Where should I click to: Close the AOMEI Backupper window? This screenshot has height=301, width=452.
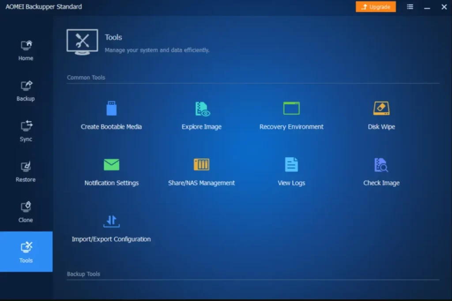pyautogui.click(x=444, y=7)
